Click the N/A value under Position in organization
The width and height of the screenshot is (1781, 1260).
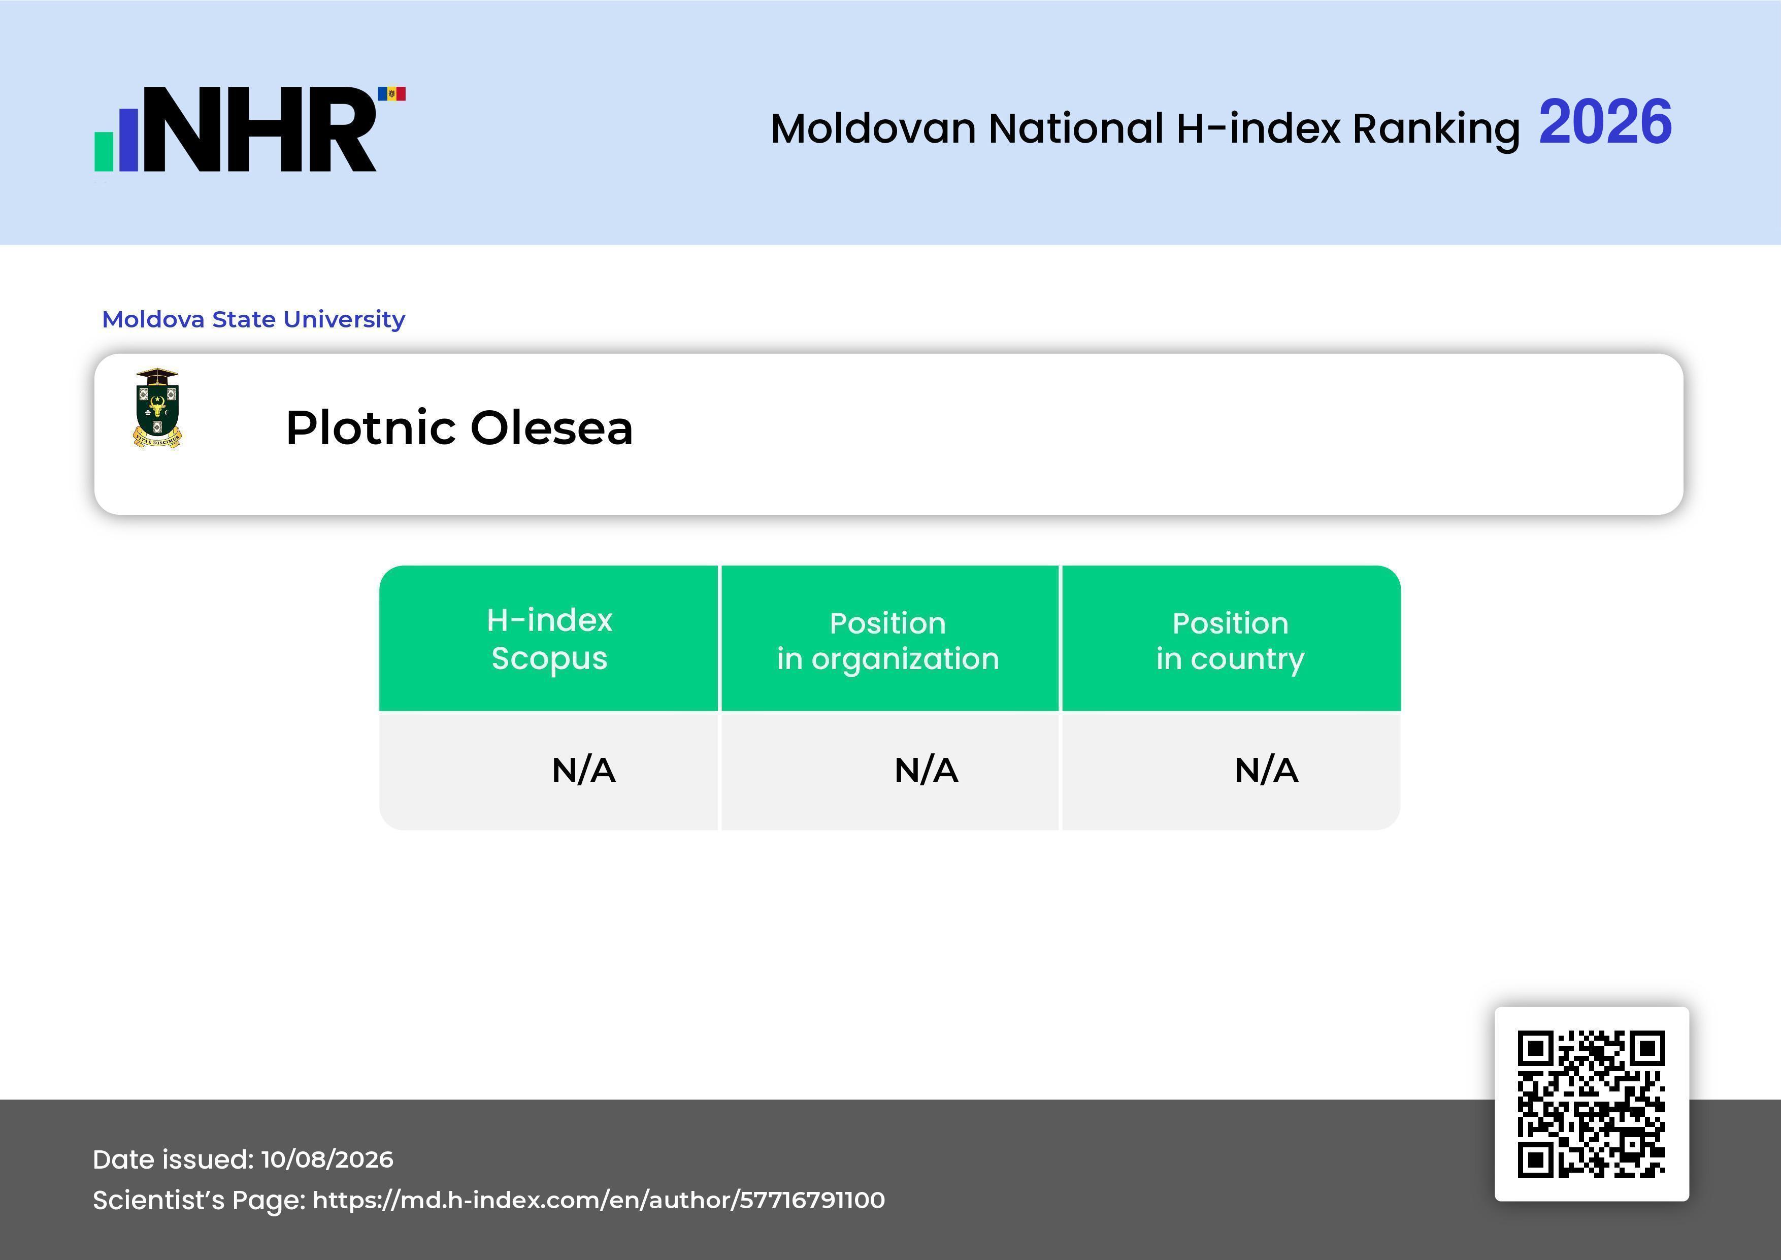click(926, 771)
